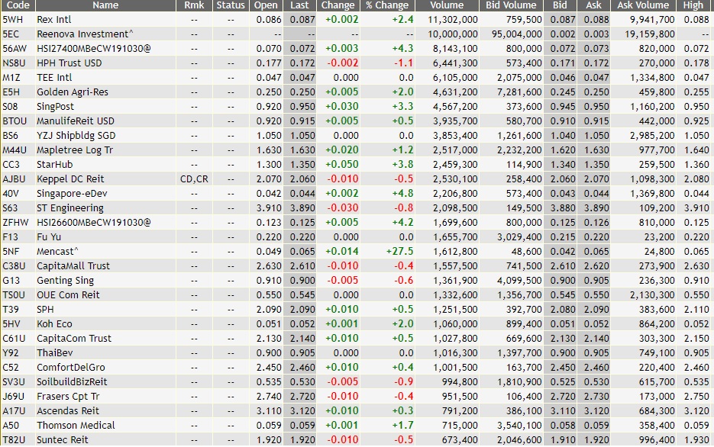The width and height of the screenshot is (714, 447).
Task: Click ComfortDelGro name
Action: point(71,368)
